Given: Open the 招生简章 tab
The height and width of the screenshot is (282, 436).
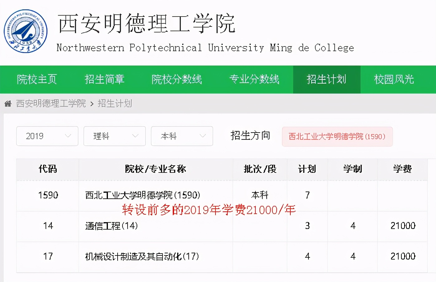Looking at the screenshot, I should [x=104, y=80].
